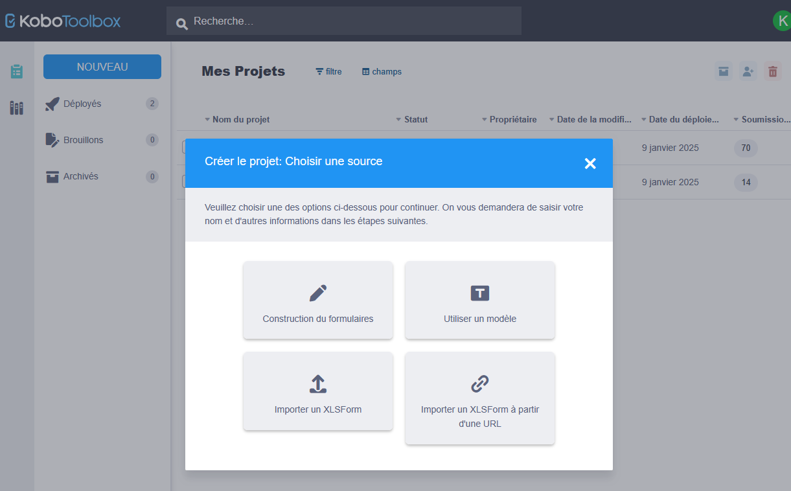Open the Déployés projects list
Screen dimensions: 791x491
[x=82, y=104]
